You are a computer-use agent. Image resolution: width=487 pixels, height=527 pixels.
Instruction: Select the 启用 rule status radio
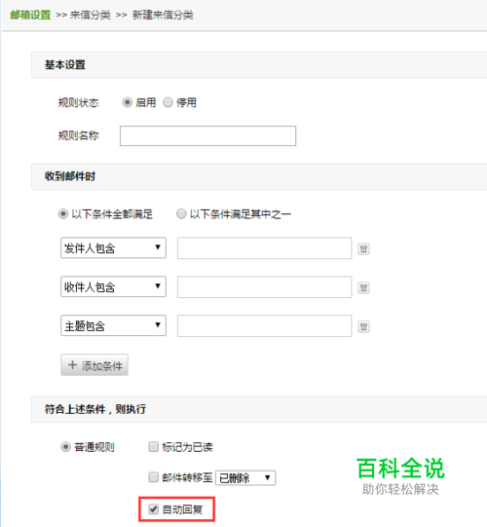127,102
